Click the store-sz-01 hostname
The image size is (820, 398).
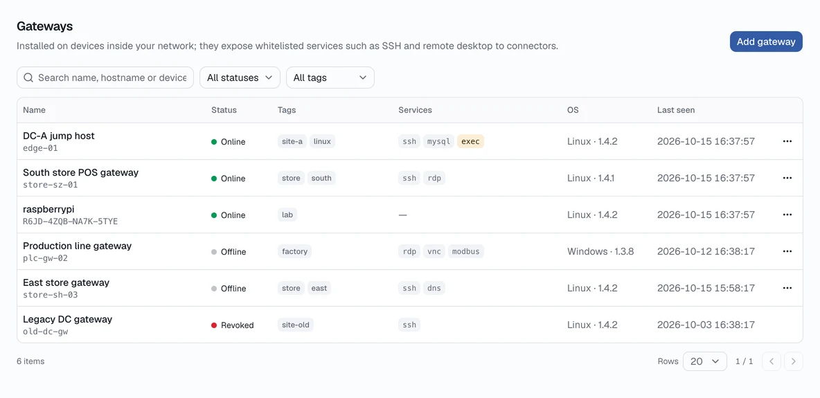pos(50,185)
